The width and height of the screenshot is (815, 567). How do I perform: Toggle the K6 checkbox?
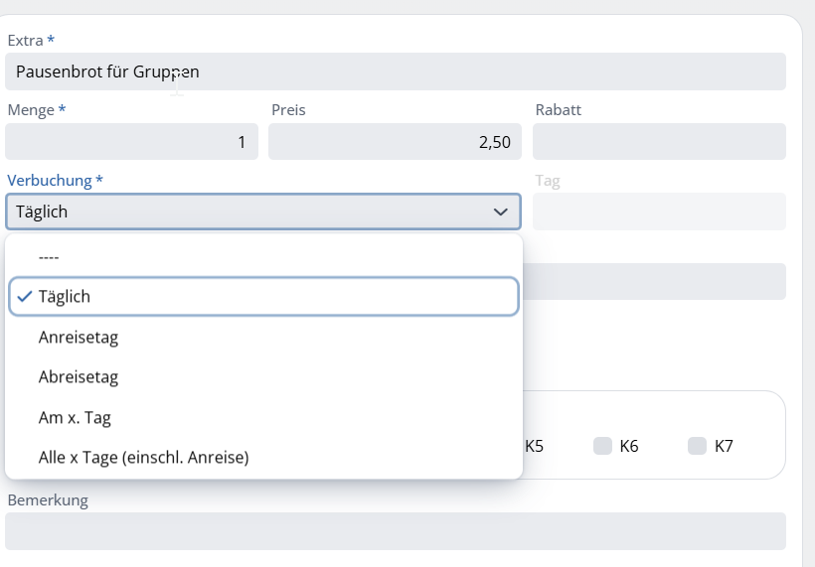tap(602, 446)
